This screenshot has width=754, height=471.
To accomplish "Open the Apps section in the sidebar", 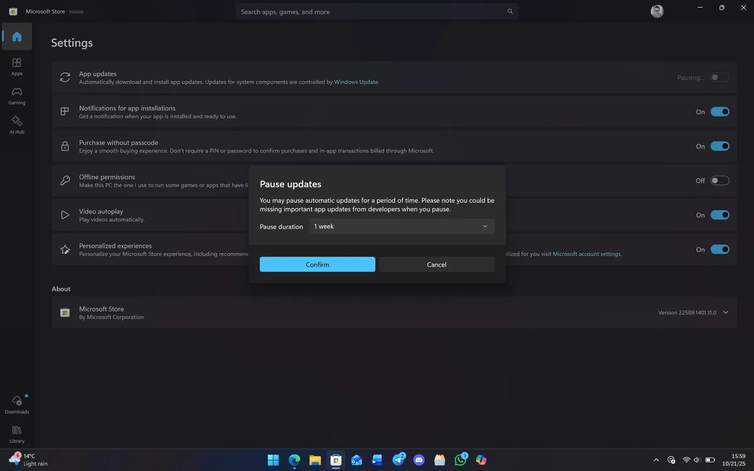I will 16,67.
